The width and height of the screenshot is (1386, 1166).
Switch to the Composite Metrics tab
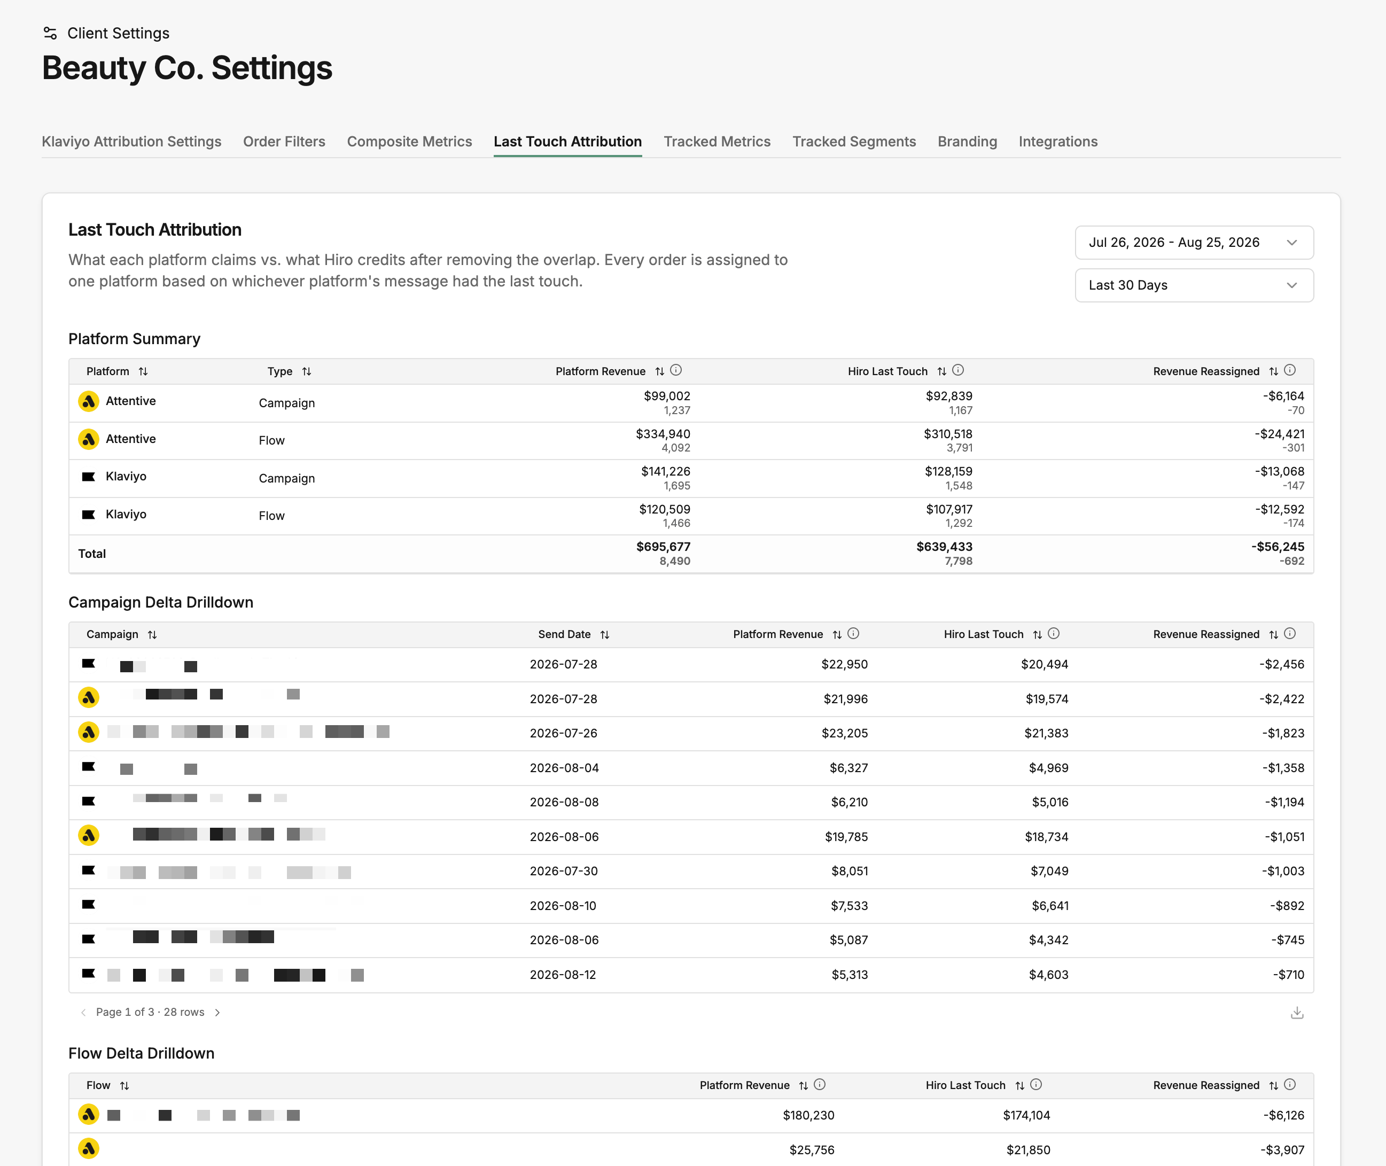tap(410, 142)
